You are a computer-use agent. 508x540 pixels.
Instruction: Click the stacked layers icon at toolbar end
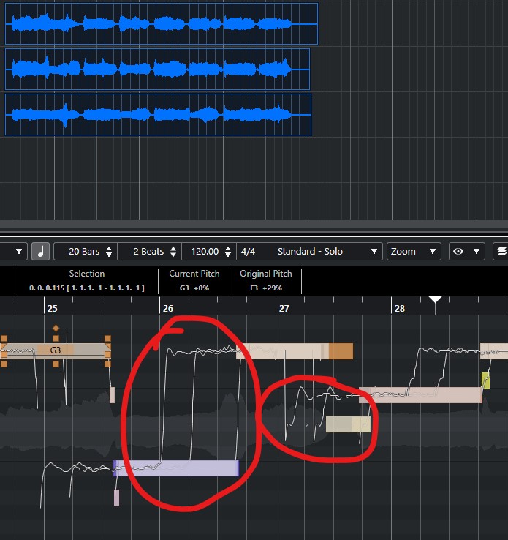tap(502, 252)
